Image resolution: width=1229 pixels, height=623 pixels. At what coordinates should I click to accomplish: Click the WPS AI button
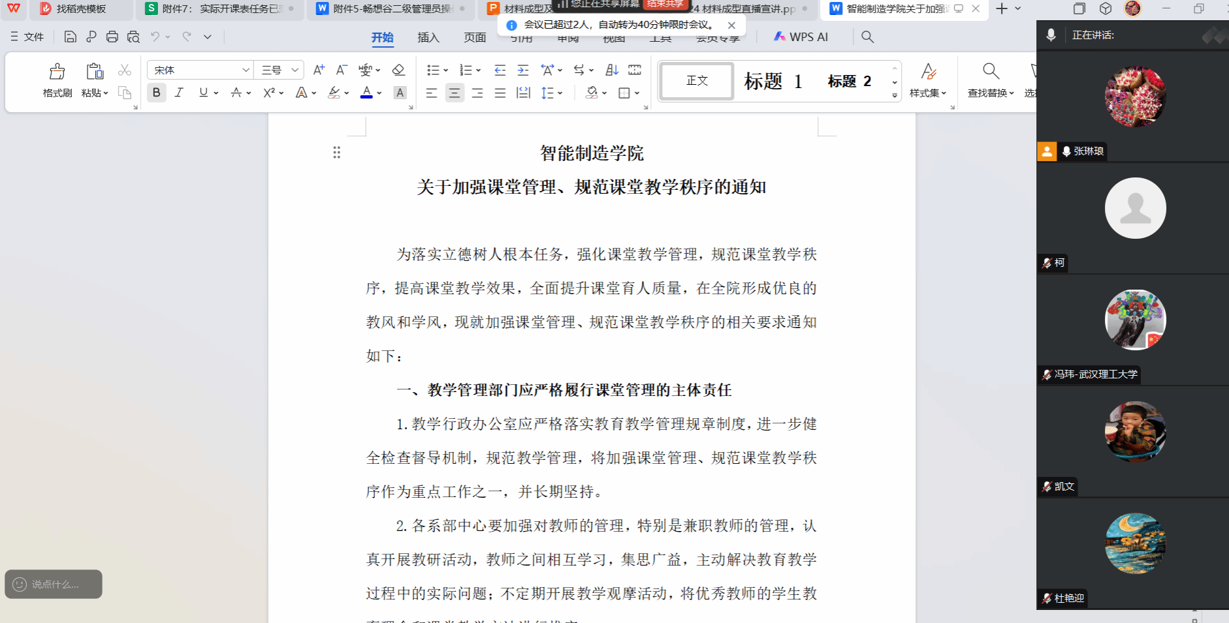click(801, 37)
